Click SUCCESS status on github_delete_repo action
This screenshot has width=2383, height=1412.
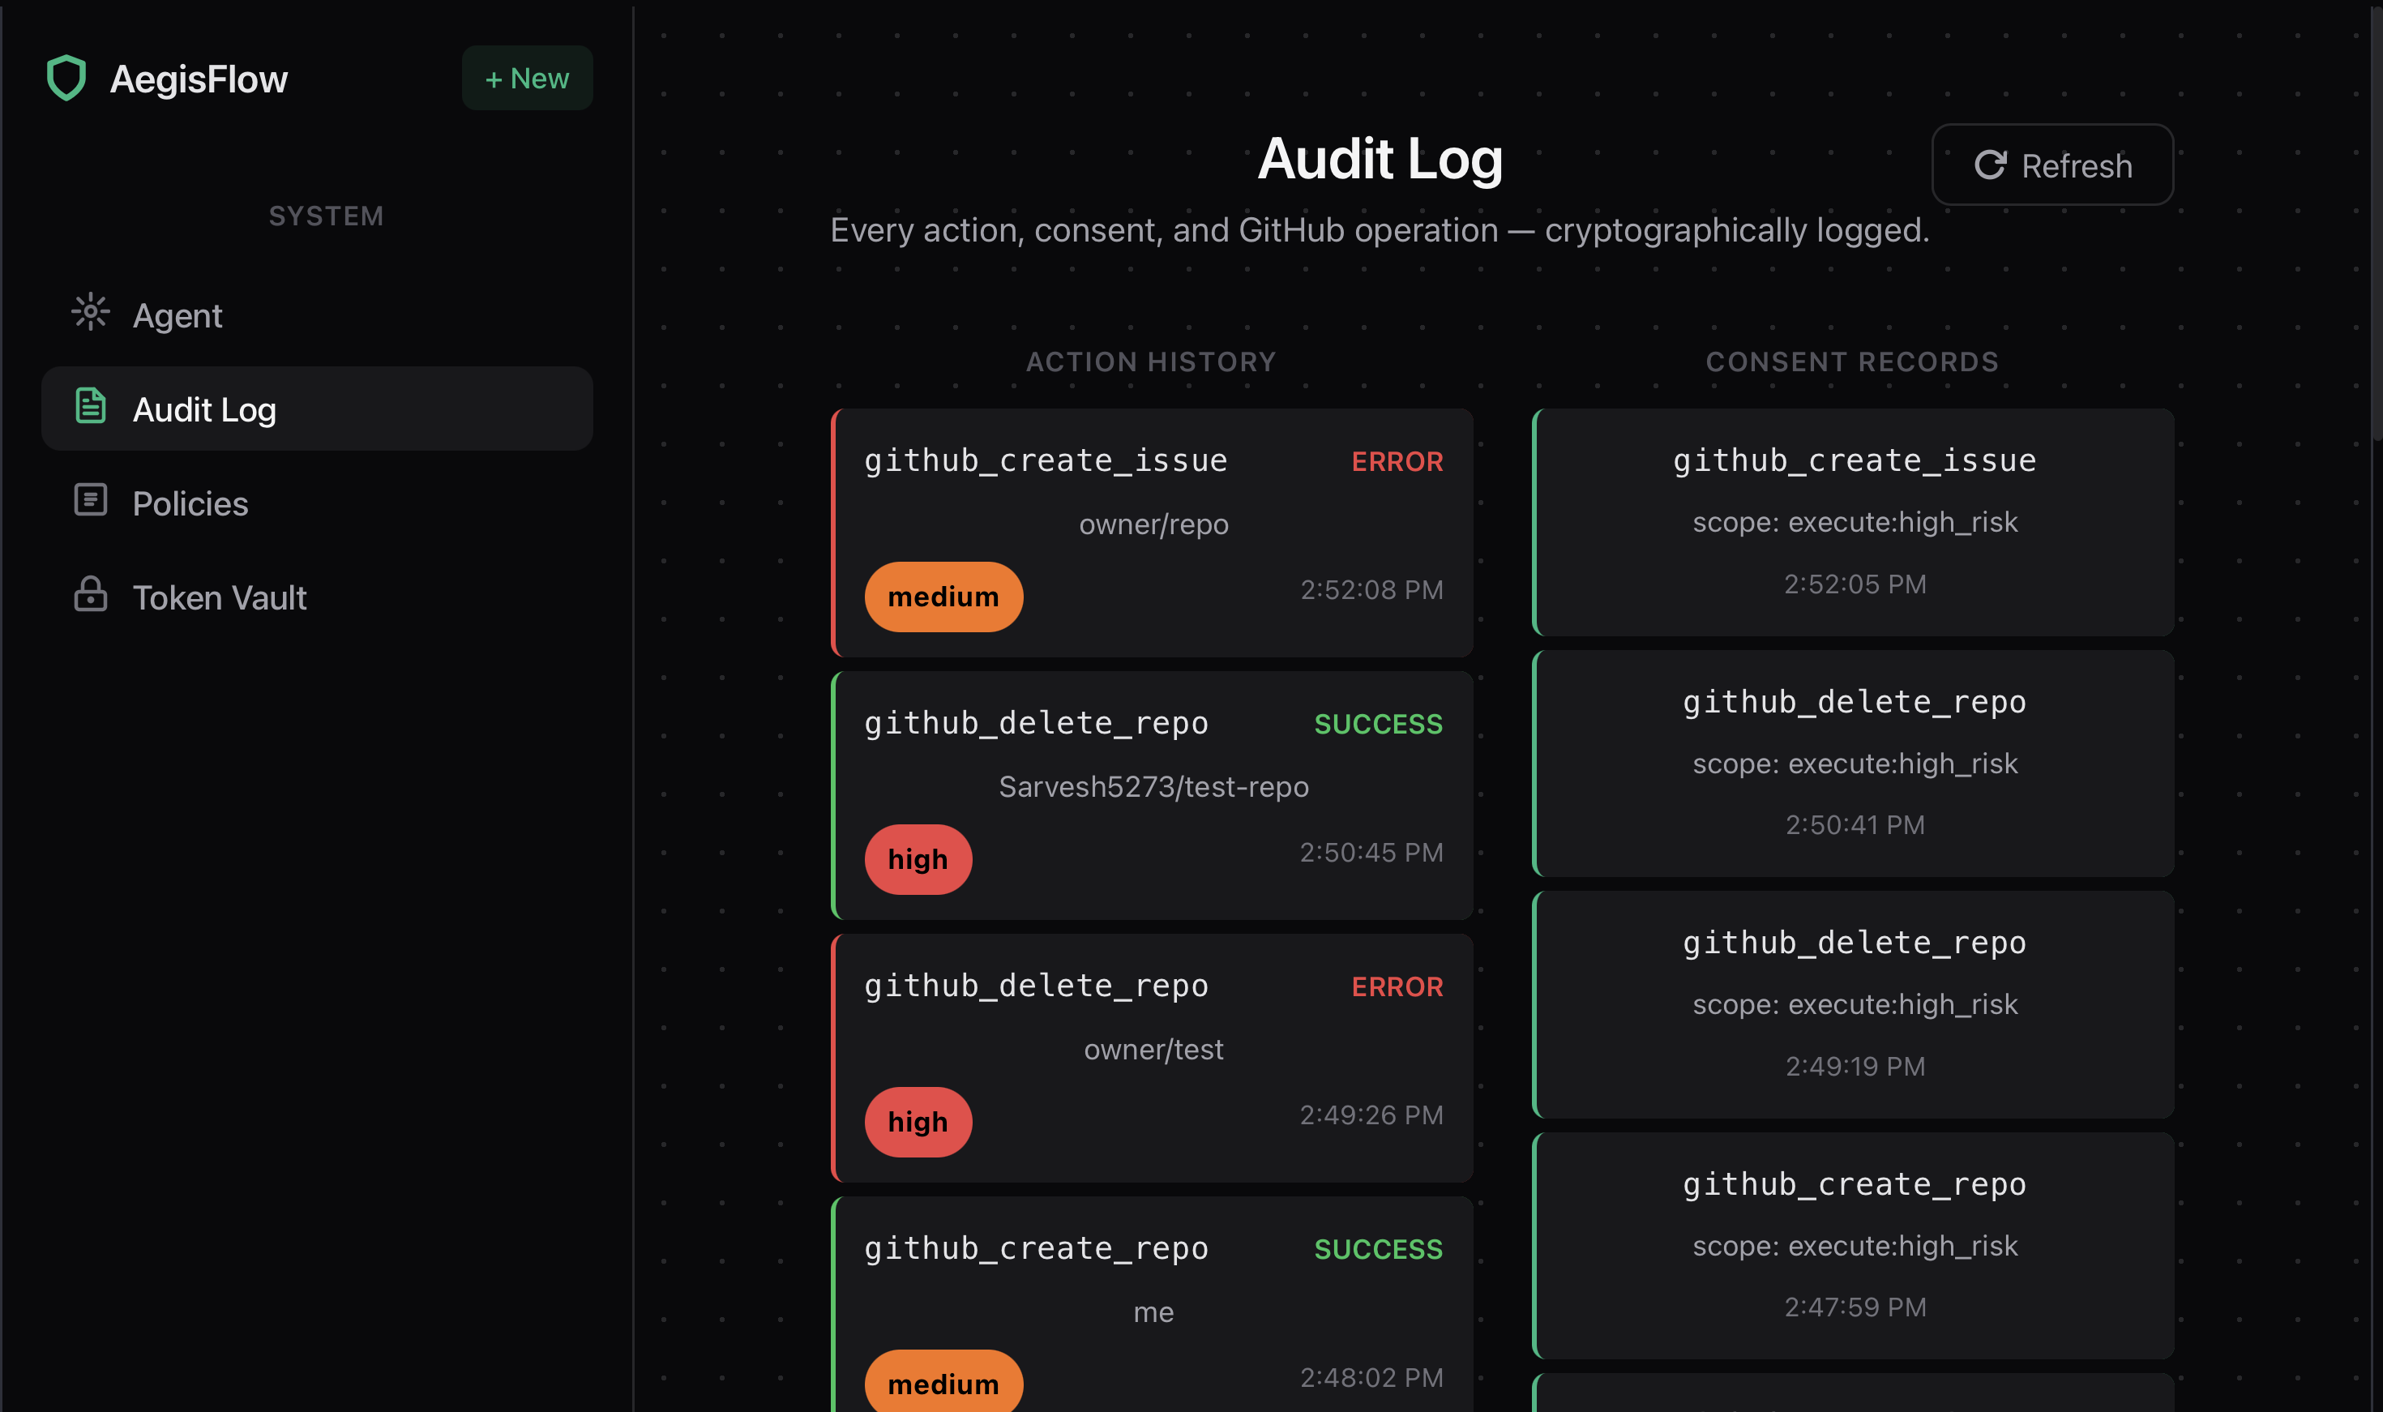pos(1377,724)
